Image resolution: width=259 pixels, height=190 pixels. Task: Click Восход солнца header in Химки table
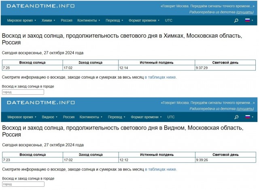(32, 62)
